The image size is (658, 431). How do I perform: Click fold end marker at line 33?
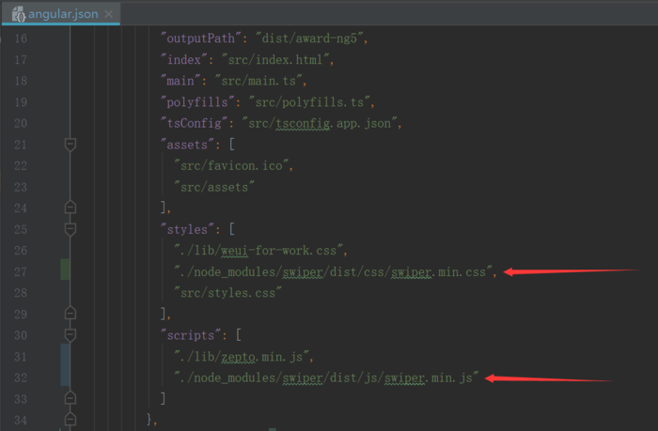pyautogui.click(x=70, y=398)
